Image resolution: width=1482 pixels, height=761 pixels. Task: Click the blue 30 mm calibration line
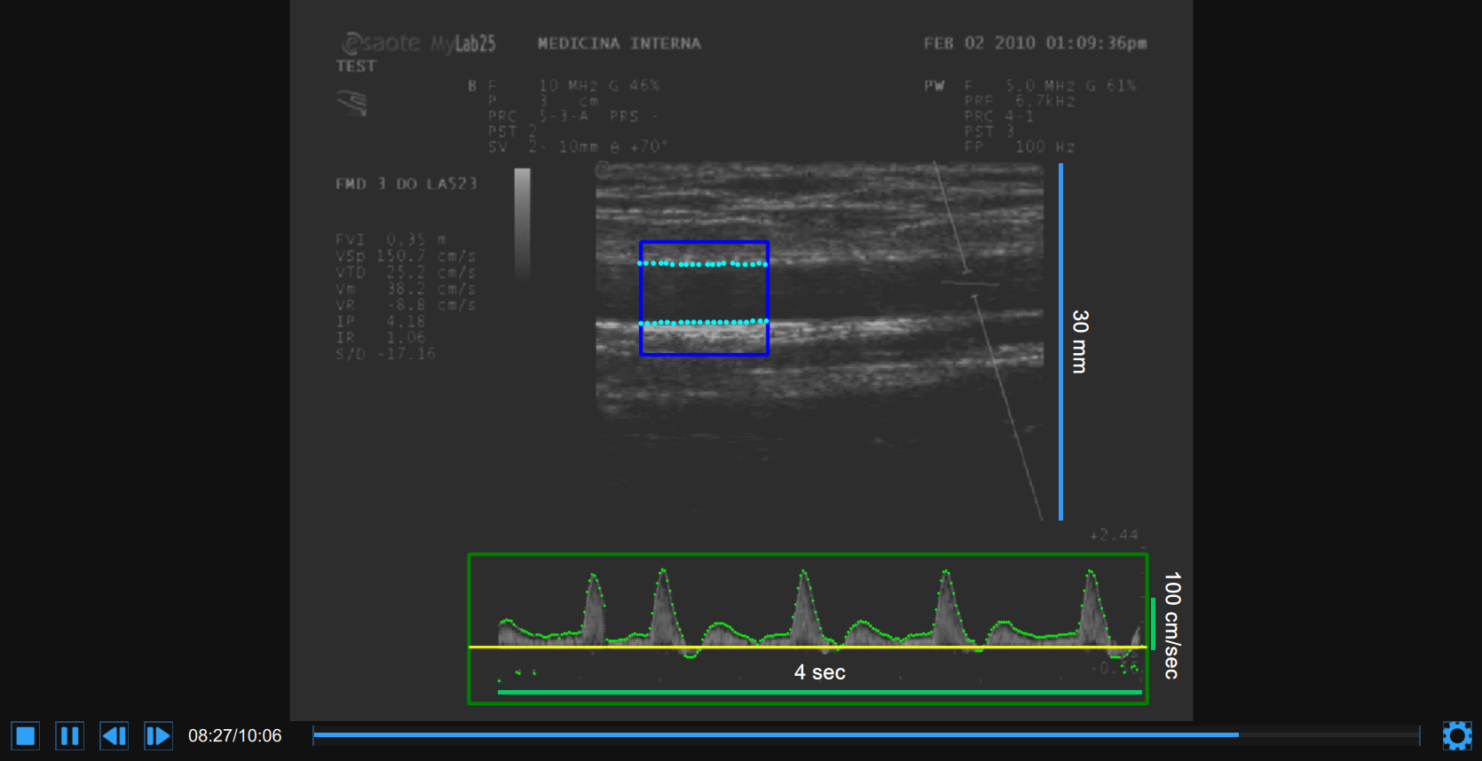point(1060,341)
